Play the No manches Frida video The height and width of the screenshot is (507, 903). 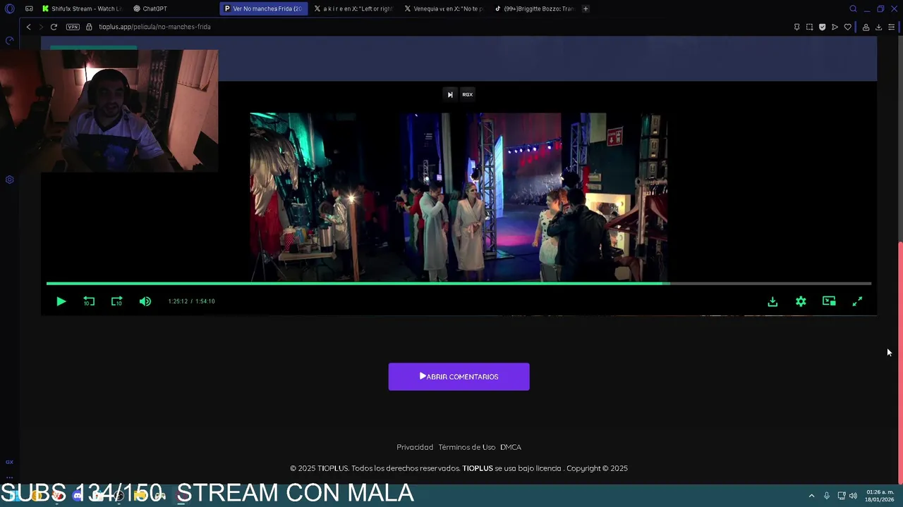61,301
